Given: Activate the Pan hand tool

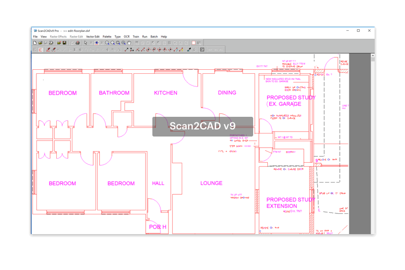Looking at the screenshot, I should coord(129,43).
